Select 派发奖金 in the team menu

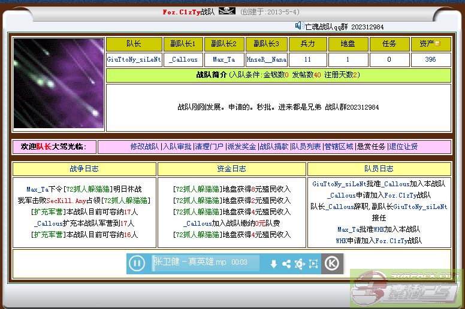point(241,147)
